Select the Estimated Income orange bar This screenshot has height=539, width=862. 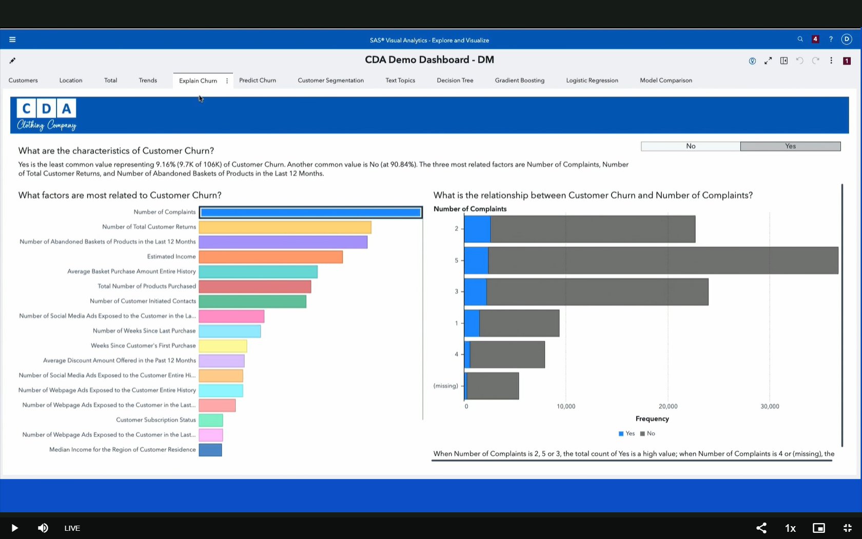[270, 257]
